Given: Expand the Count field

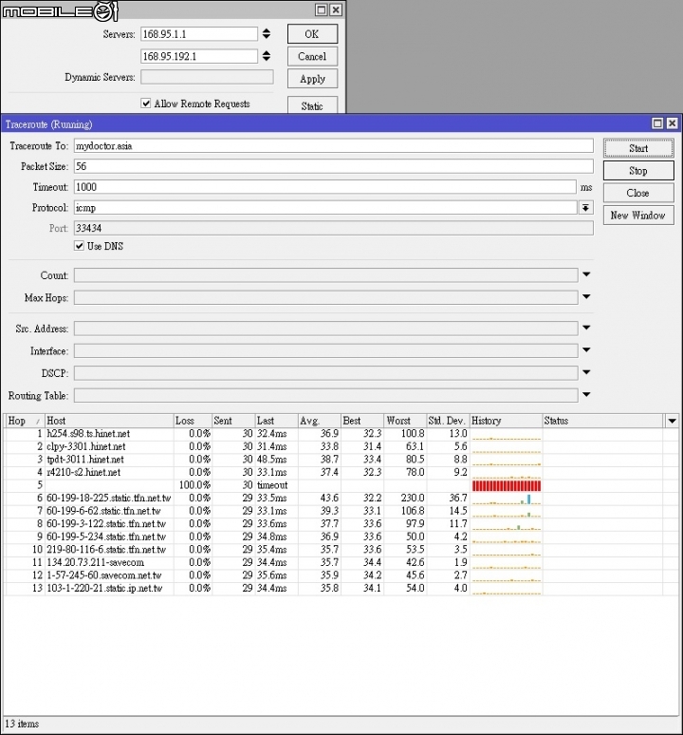Looking at the screenshot, I should tap(586, 274).
